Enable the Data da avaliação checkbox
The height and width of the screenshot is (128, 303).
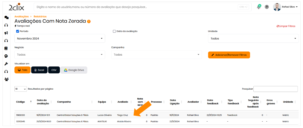pos(114,31)
